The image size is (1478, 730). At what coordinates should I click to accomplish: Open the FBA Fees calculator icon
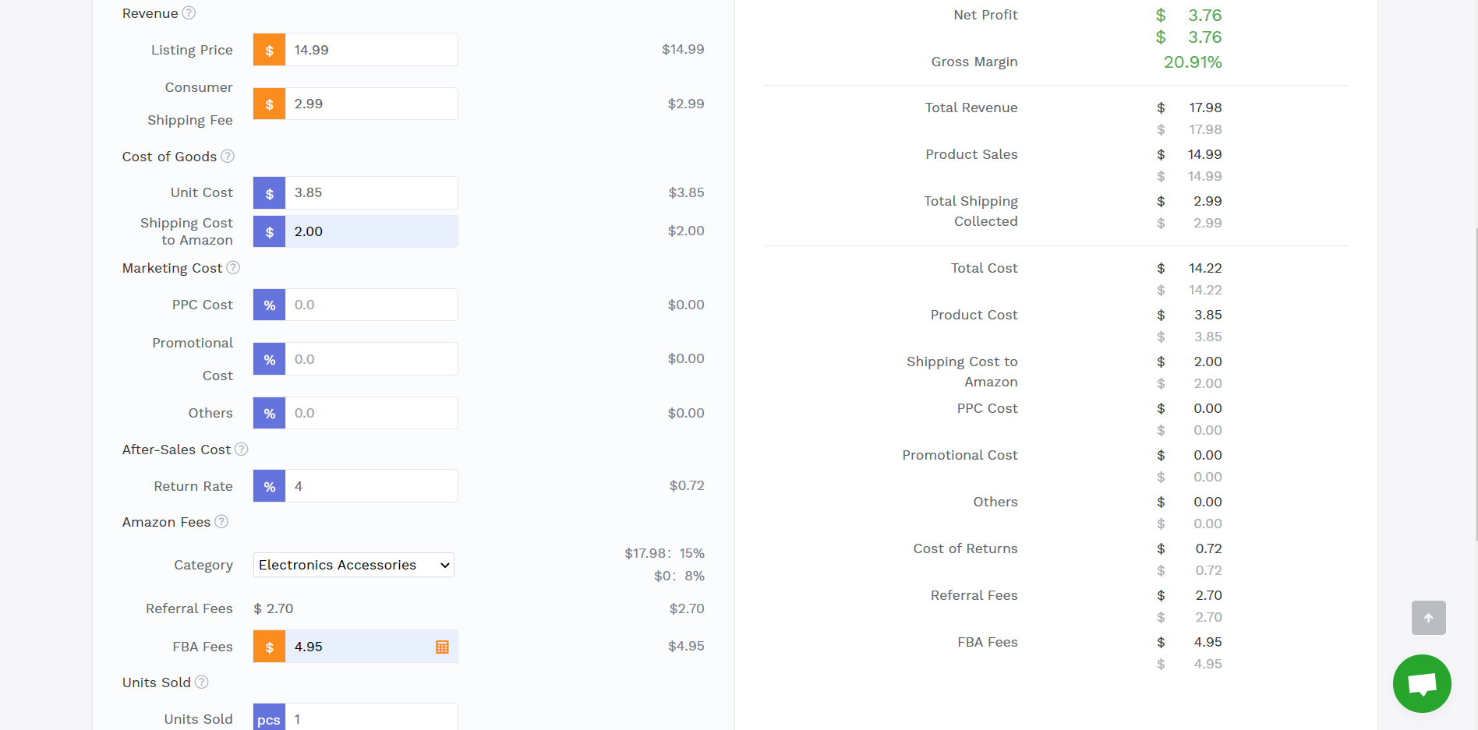click(x=442, y=647)
